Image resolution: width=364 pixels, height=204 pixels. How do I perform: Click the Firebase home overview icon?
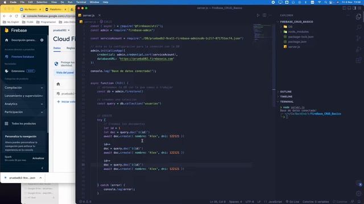6,40
